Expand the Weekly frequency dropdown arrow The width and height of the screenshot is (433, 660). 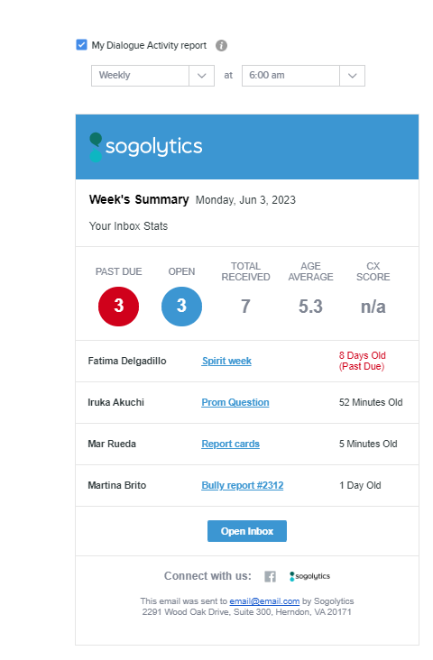click(x=201, y=76)
